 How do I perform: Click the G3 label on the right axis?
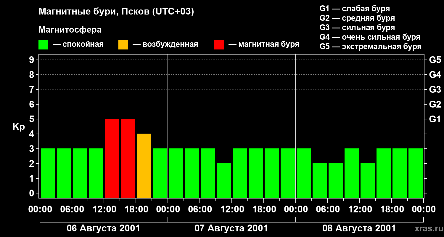[435, 90]
